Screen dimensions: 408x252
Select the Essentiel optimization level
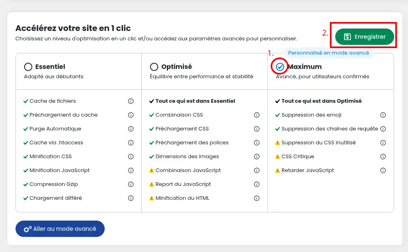[28, 67]
